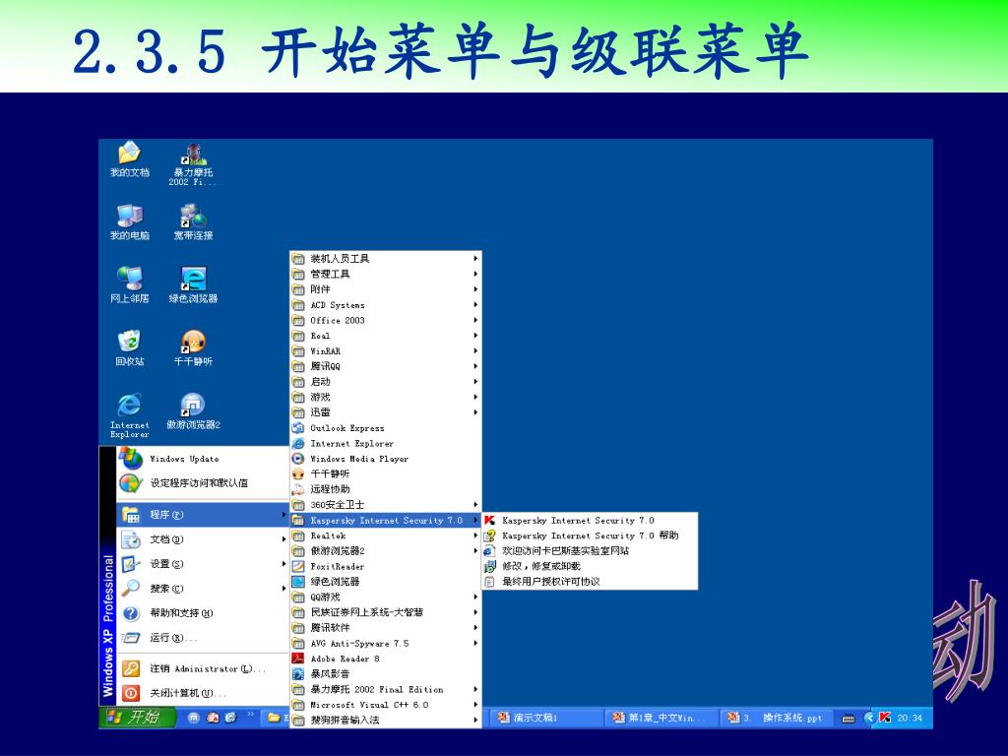Click the 注销 Administrator key icon
The height and width of the screenshot is (756, 1008).
click(x=131, y=668)
